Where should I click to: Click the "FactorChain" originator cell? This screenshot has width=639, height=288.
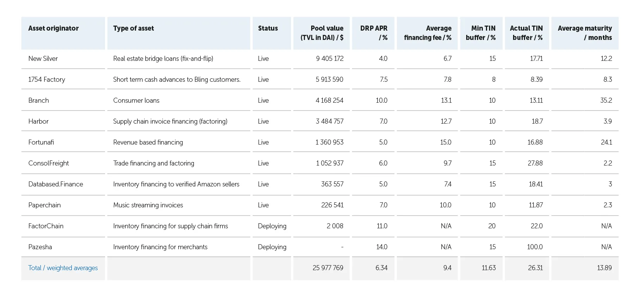pyautogui.click(x=46, y=226)
